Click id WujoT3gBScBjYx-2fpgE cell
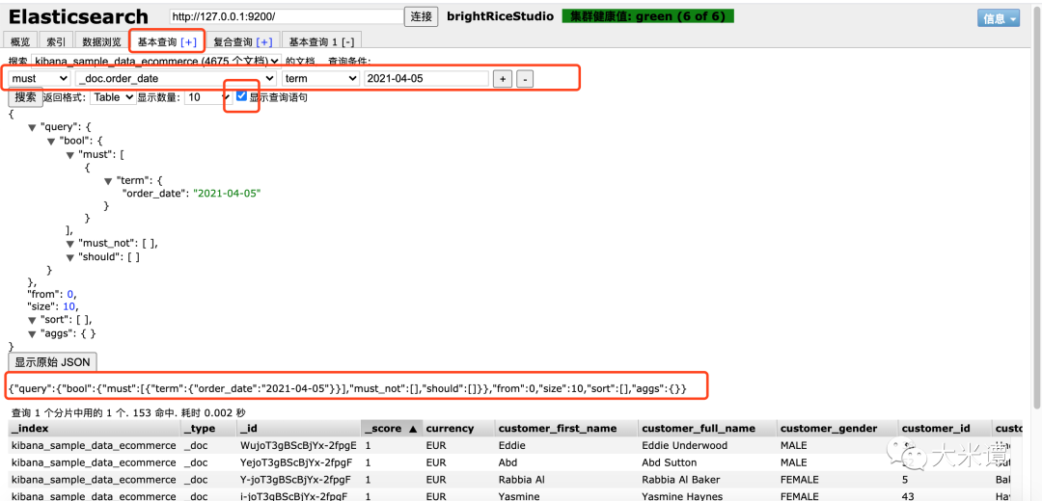 point(299,445)
